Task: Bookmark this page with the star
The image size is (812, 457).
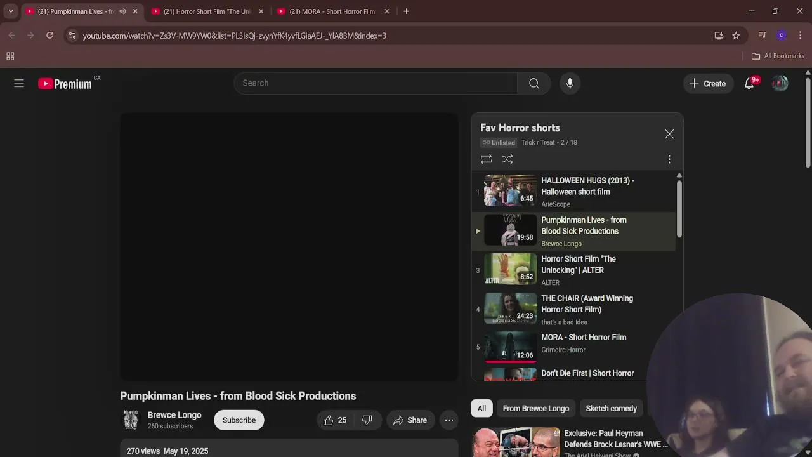Action: pyautogui.click(x=736, y=36)
